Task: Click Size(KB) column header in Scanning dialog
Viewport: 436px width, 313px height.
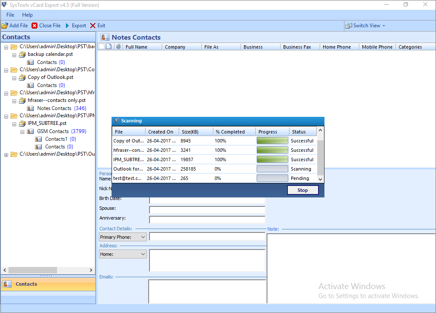Action: (196, 132)
